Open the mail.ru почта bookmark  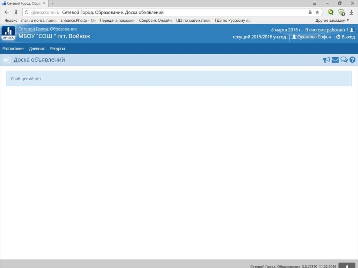click(39, 20)
